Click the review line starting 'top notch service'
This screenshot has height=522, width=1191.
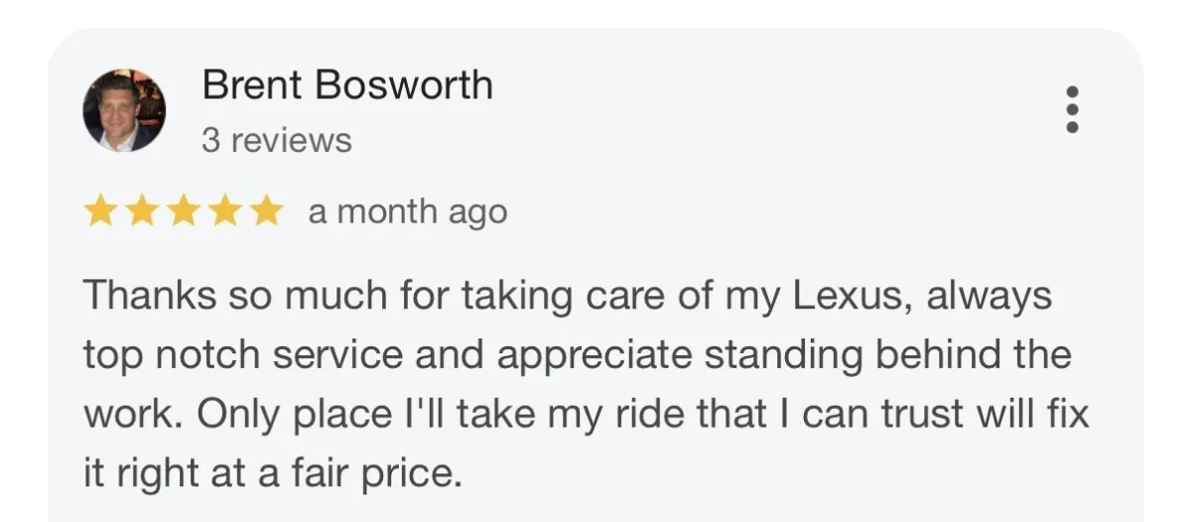577,355
